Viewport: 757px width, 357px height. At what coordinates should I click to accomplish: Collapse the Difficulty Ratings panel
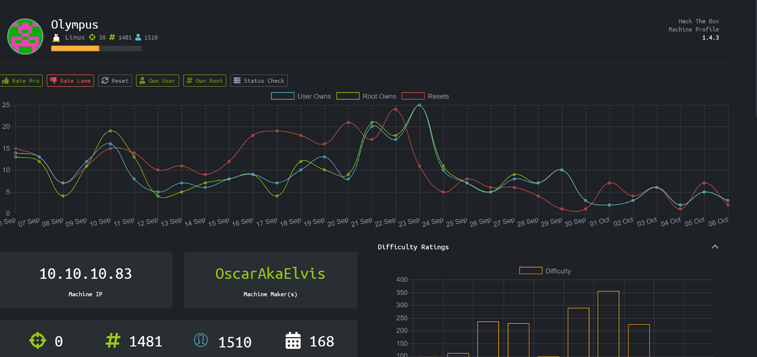pos(715,247)
